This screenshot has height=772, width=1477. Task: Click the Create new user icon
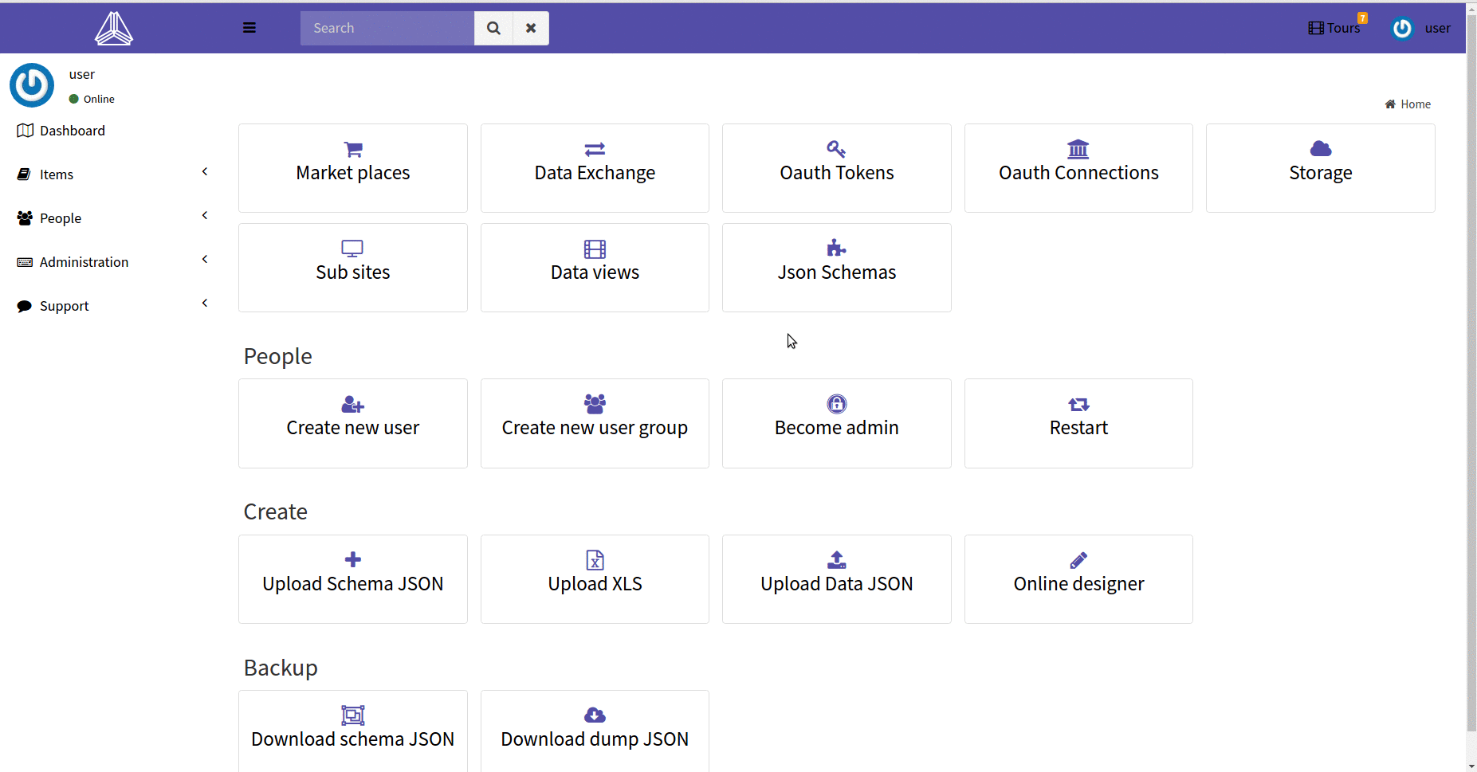click(x=352, y=405)
